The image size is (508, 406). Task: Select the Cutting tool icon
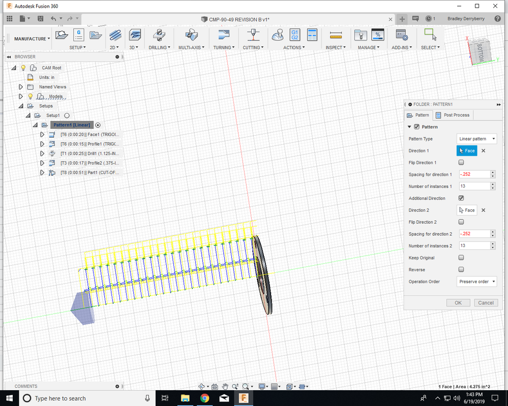tap(253, 35)
